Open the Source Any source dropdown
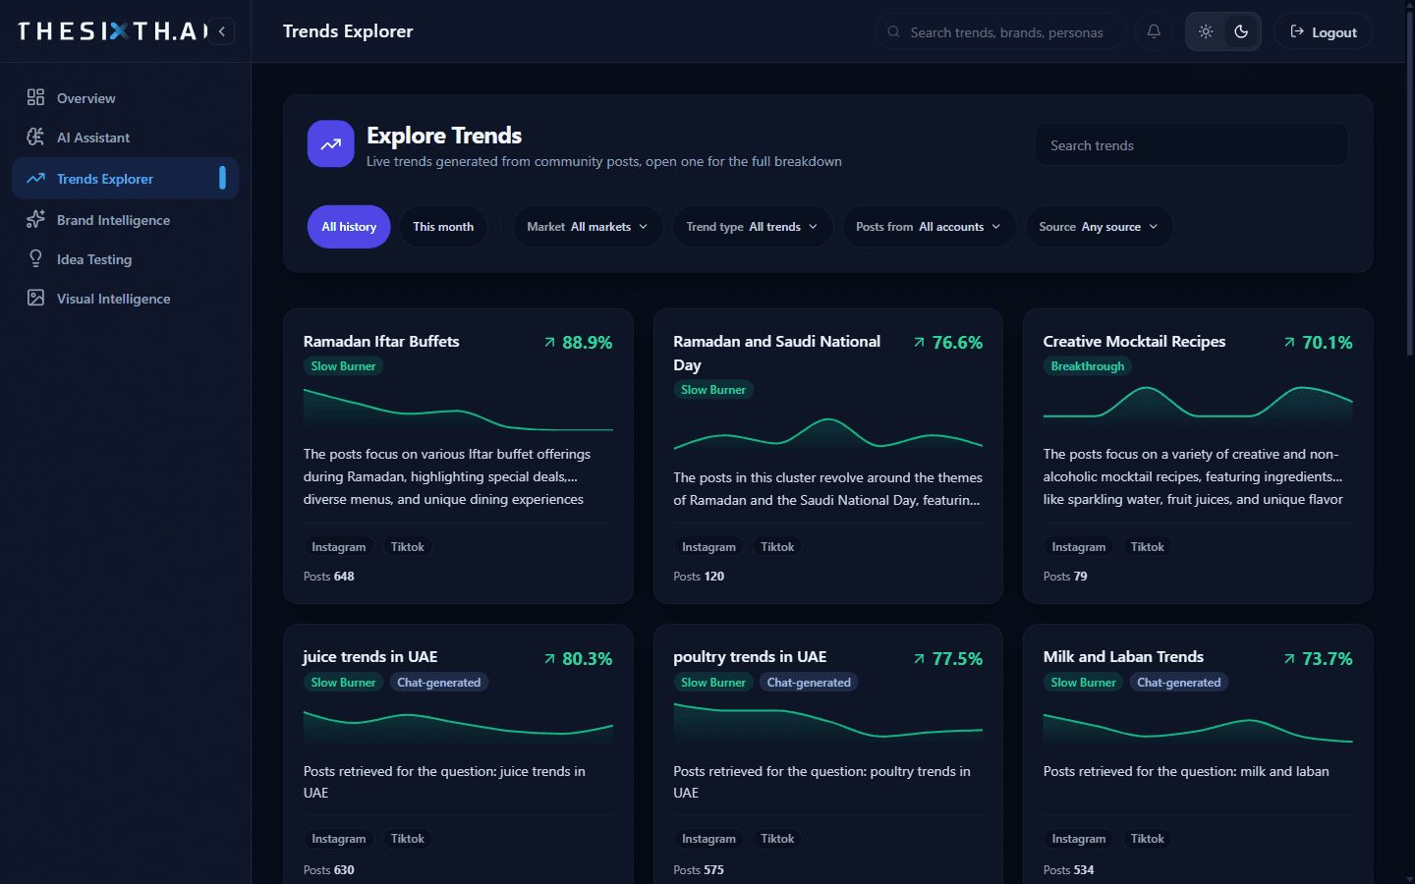This screenshot has height=884, width=1415. pyautogui.click(x=1099, y=227)
